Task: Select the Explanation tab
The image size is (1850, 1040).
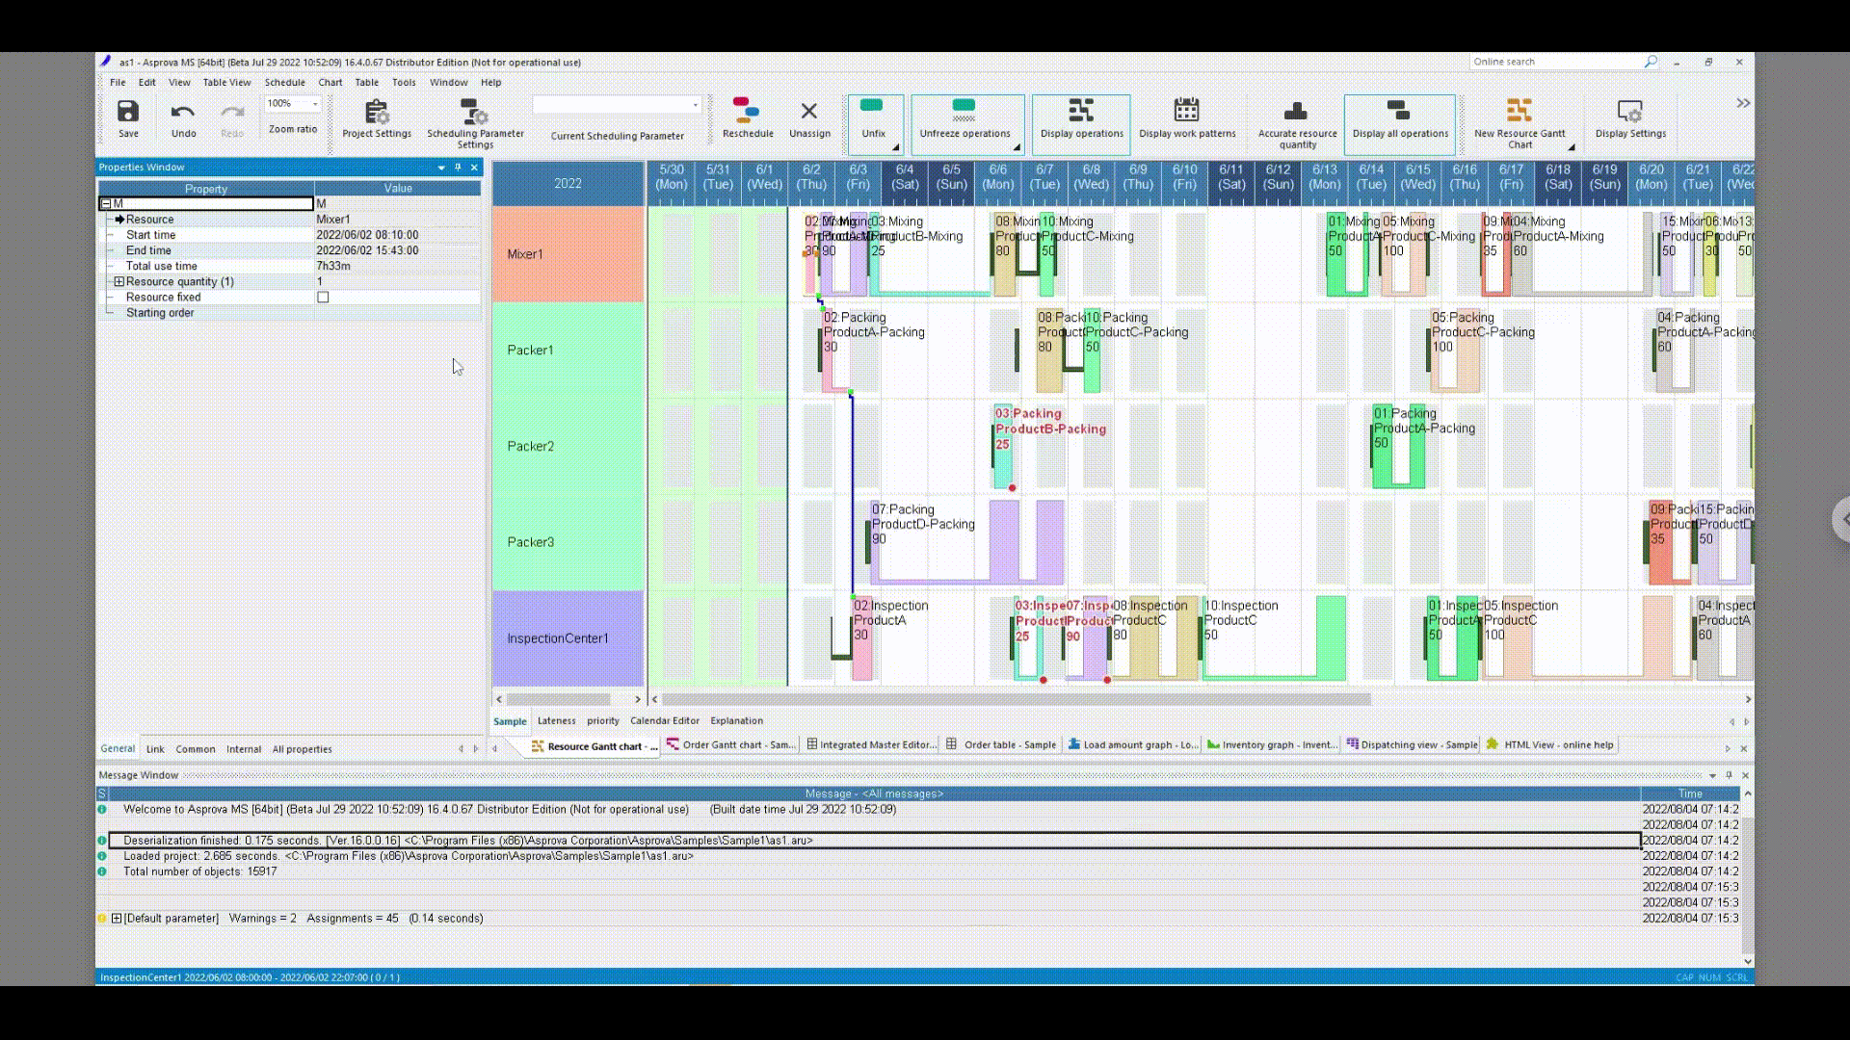Action: click(x=737, y=721)
